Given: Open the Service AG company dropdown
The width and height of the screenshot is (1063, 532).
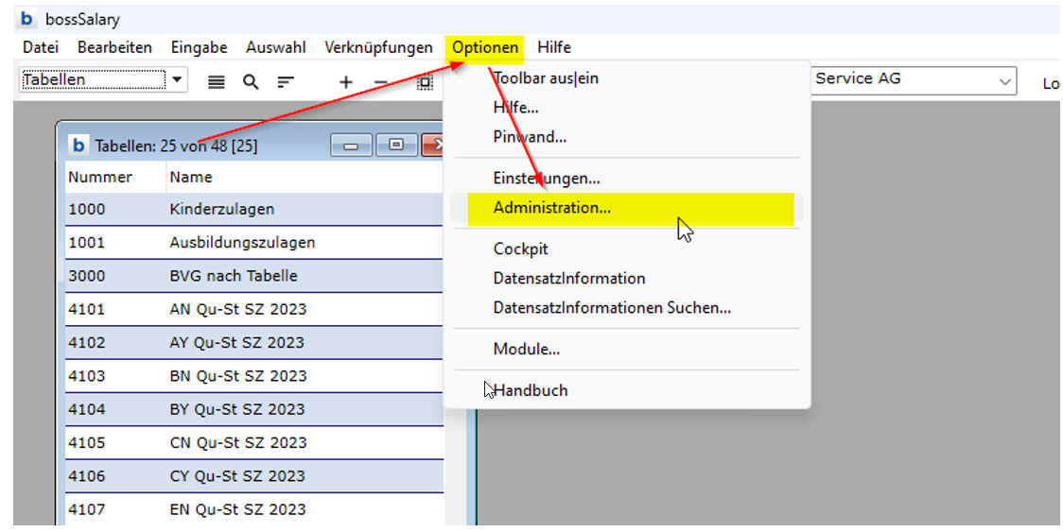Looking at the screenshot, I should coord(1004,81).
